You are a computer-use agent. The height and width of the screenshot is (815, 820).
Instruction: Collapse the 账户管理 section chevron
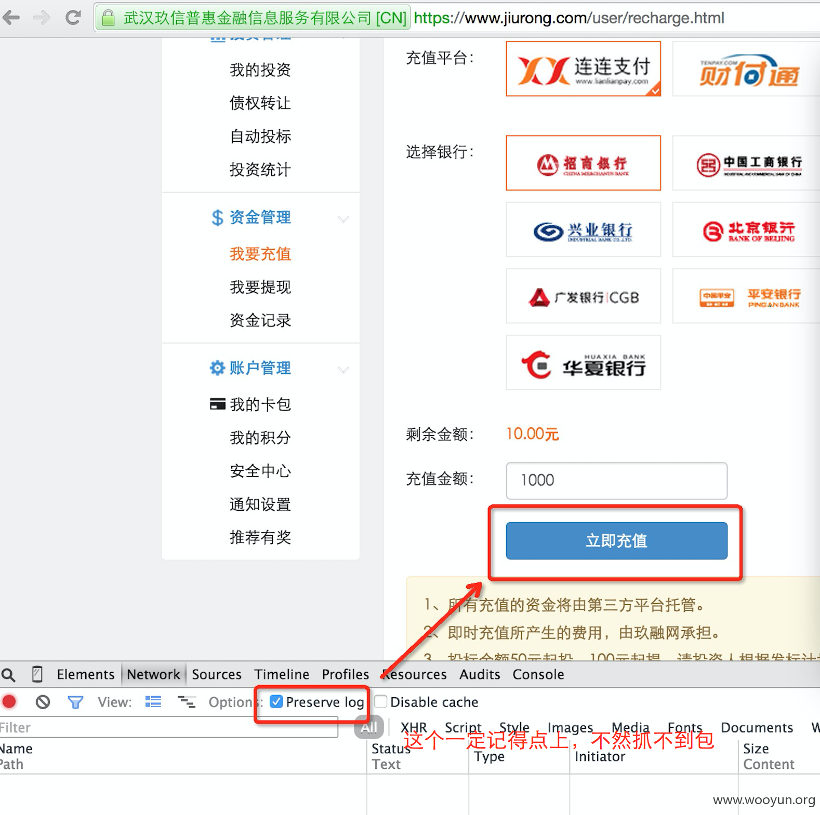tap(343, 369)
